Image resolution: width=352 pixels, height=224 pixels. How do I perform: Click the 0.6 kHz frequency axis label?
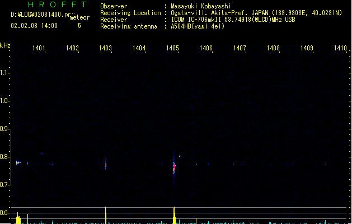(x=4, y=213)
